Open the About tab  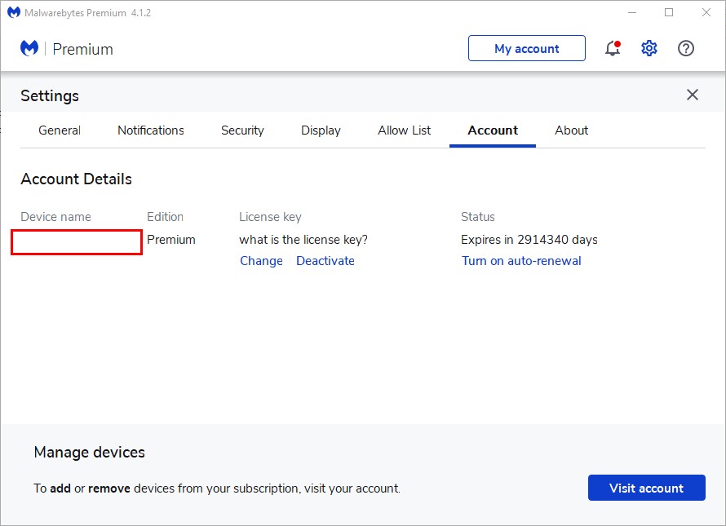pos(571,130)
